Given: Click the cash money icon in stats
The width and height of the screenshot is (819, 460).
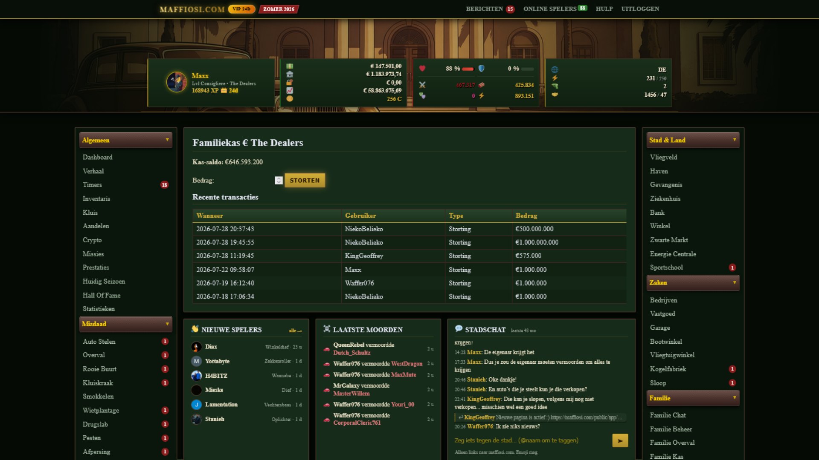Looking at the screenshot, I should (290, 66).
